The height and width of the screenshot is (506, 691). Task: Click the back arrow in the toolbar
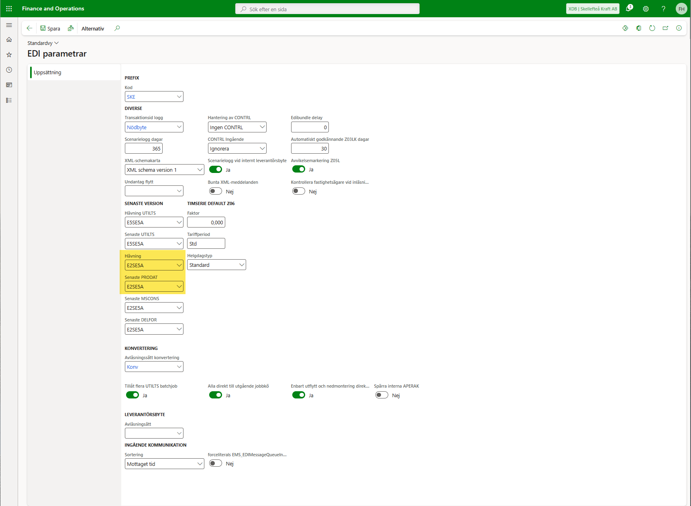coord(29,28)
